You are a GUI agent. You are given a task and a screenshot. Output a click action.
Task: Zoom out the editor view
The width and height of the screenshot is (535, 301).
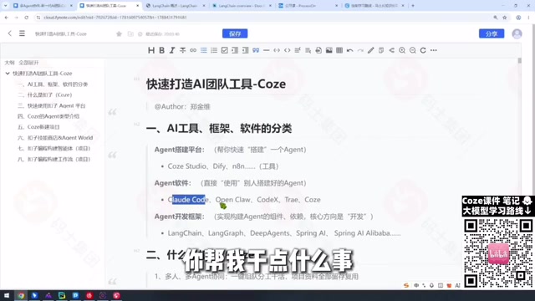click(412, 50)
